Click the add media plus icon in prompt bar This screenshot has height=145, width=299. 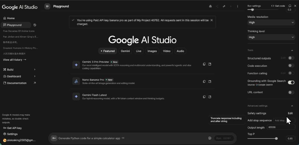pos(210,138)
